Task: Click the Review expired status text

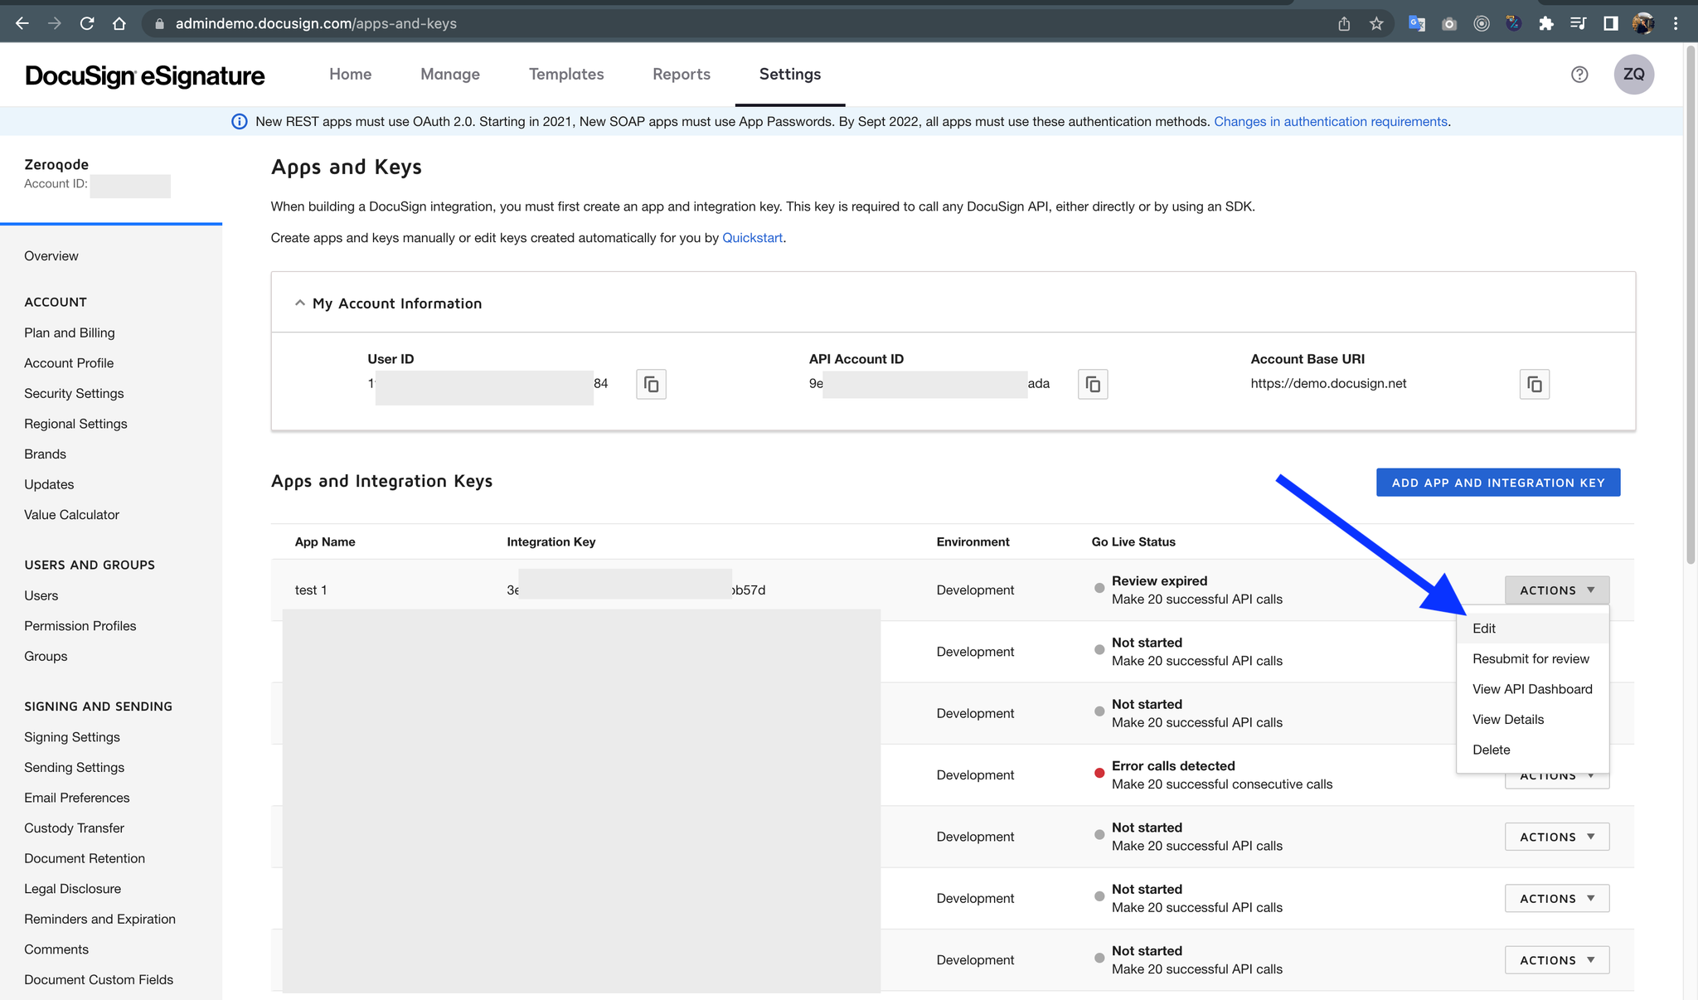Action: coord(1159,581)
